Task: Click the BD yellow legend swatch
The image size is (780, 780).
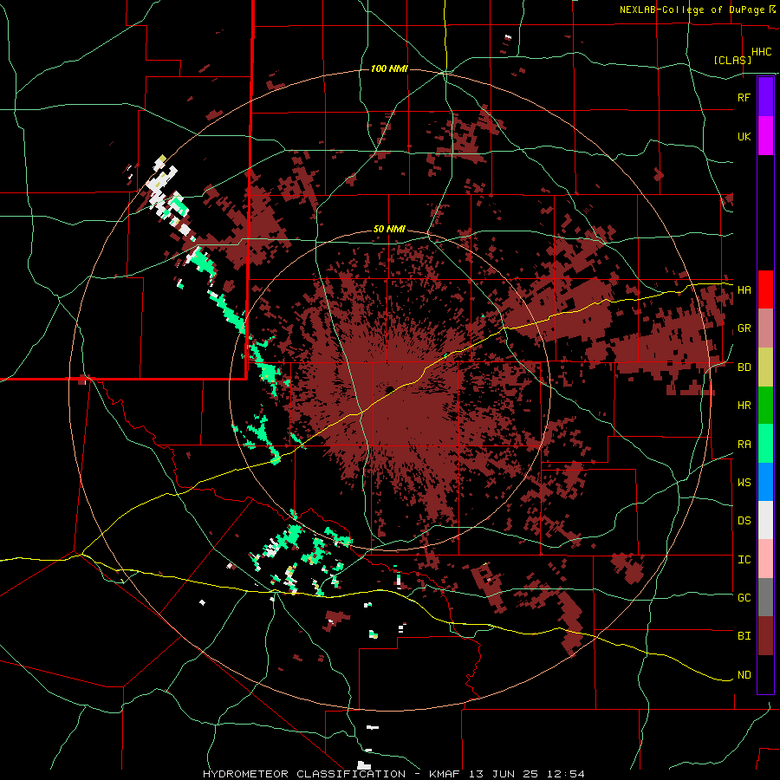Action: point(765,367)
